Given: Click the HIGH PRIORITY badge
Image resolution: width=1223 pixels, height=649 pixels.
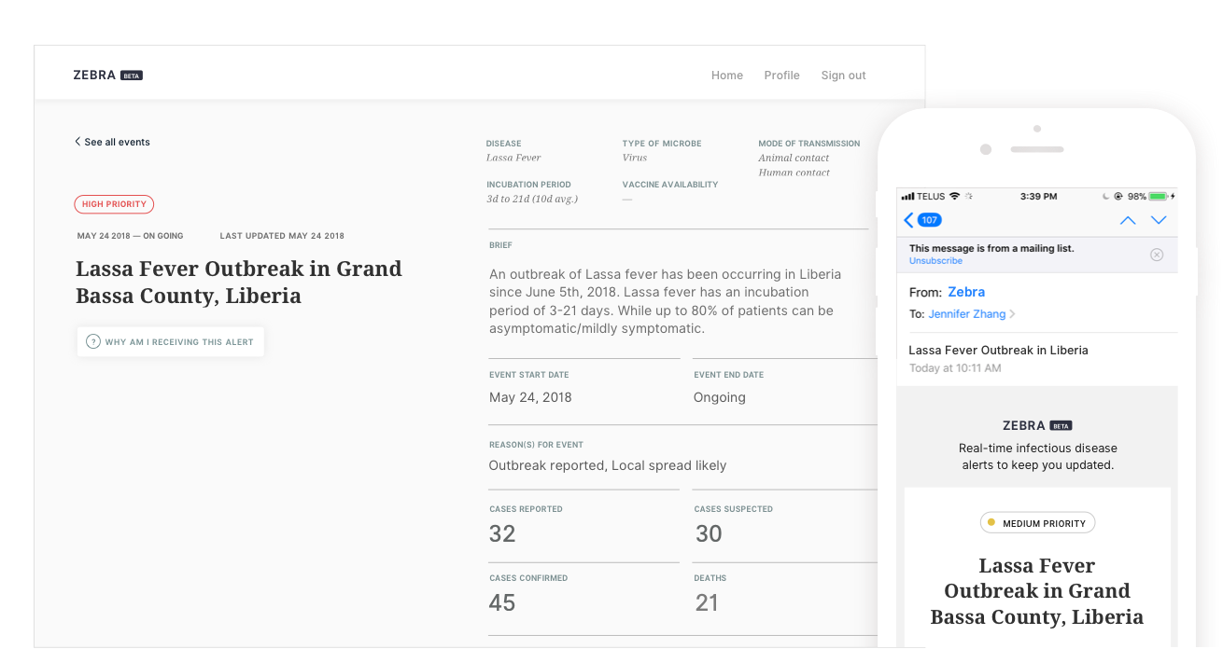Looking at the screenshot, I should point(114,204).
